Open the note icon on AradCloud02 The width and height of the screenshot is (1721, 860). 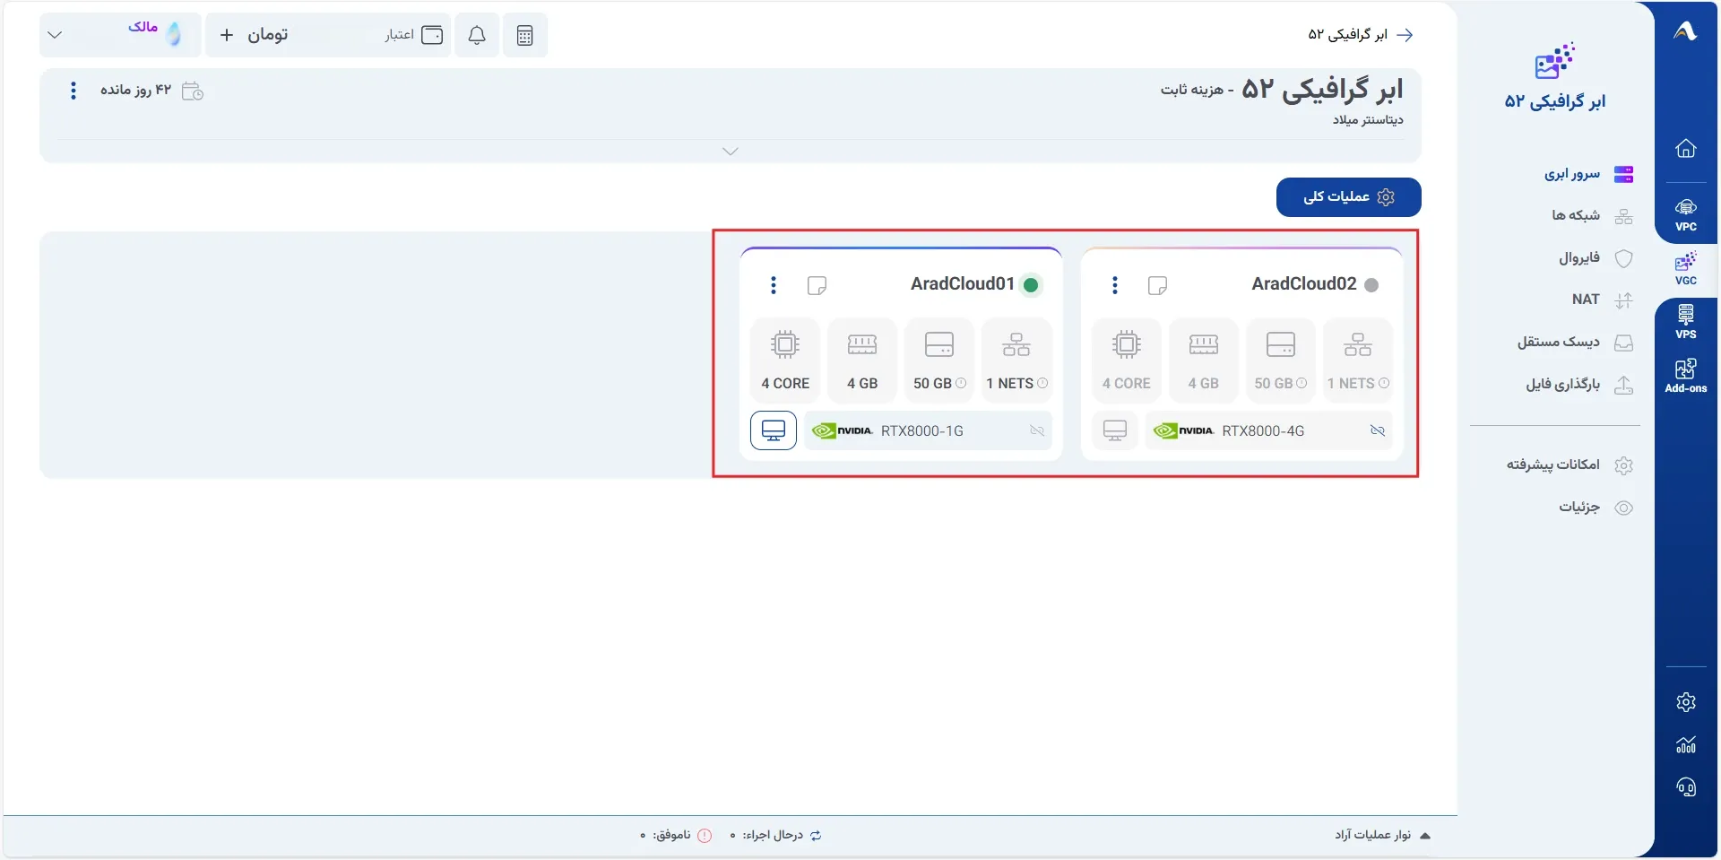(1157, 285)
